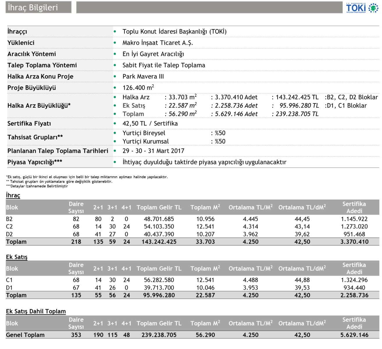
Task: Select the İhraççı row label
Action: click(17, 31)
